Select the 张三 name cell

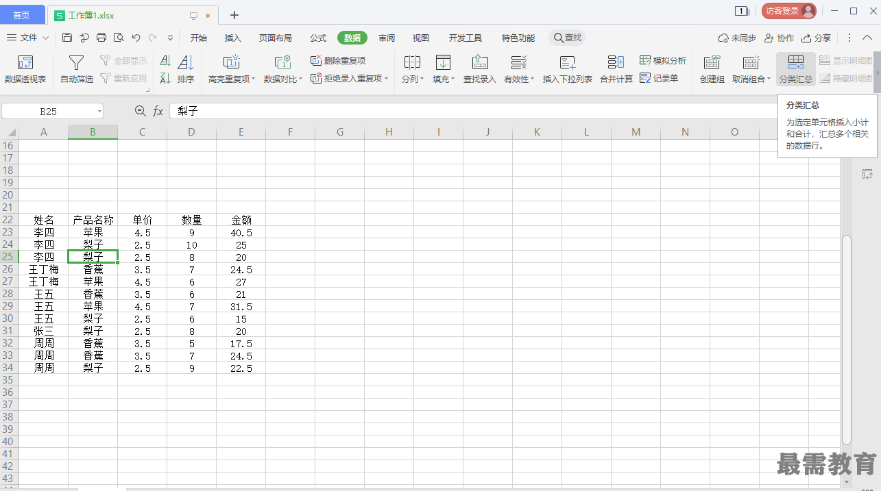coord(44,331)
